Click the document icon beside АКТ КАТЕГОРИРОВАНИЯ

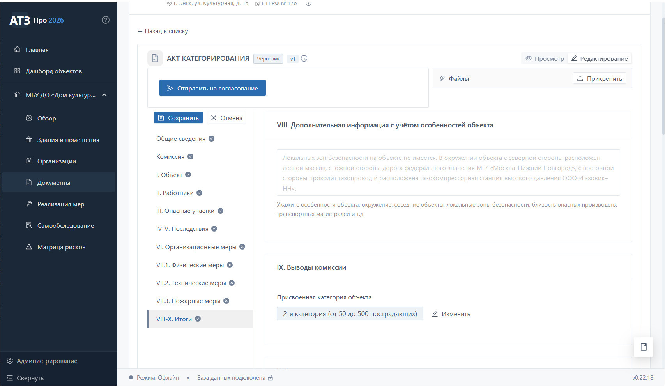(x=155, y=58)
